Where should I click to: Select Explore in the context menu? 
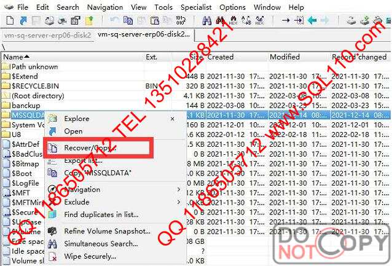[x=77, y=119]
